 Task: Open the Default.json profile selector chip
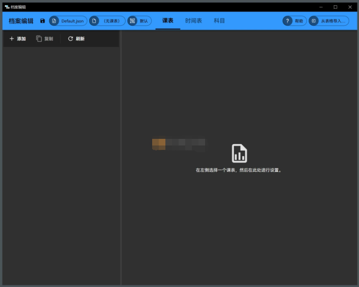tap(68, 20)
